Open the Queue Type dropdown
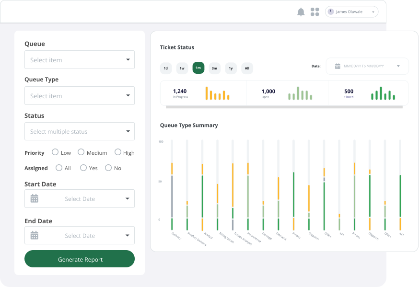The height and width of the screenshot is (287, 419). coord(80,96)
